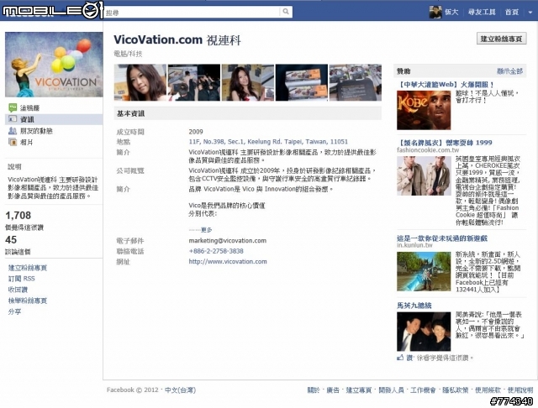This screenshot has height=408, width=538.
Task: Click the marketing@vicovation.com email text
Action: (x=228, y=240)
